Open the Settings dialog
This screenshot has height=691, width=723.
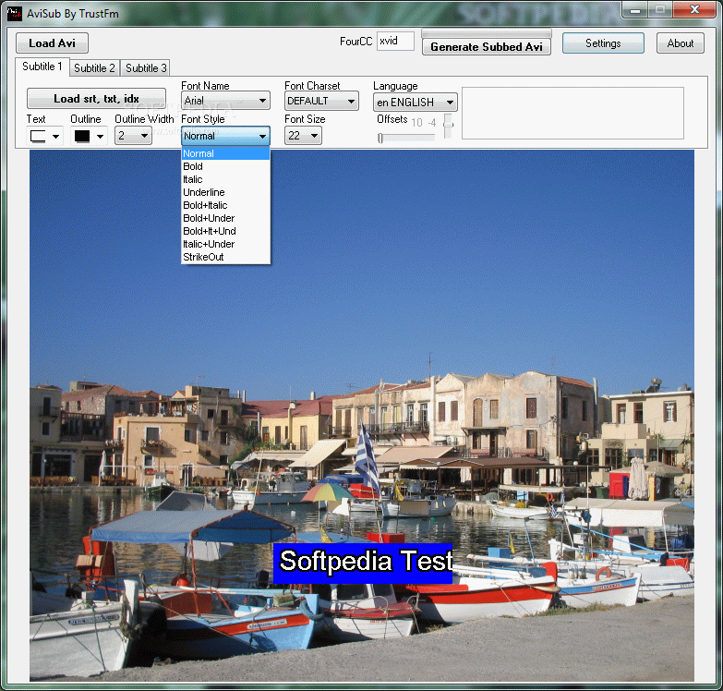[603, 43]
